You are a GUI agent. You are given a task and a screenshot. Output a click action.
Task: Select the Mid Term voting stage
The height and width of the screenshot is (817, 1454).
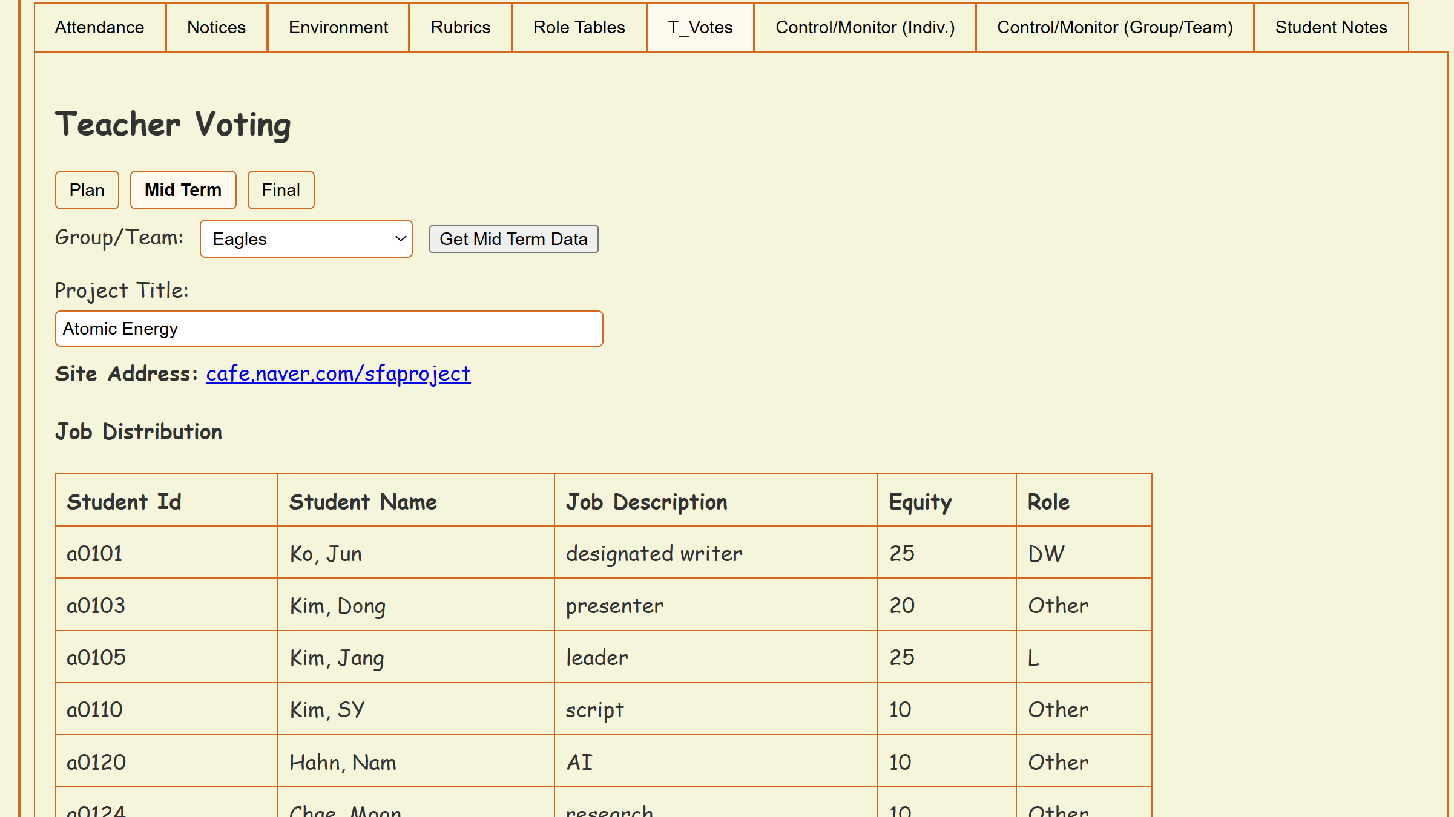(183, 190)
